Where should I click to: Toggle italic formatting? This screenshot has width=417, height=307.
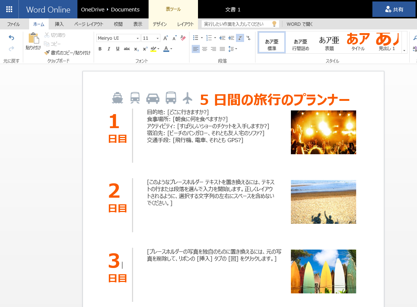[x=109, y=49]
